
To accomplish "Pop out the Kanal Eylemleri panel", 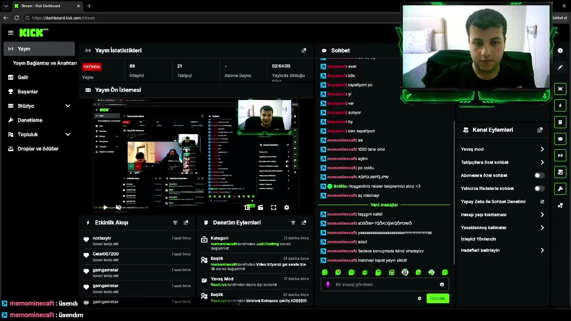I will (x=540, y=130).
